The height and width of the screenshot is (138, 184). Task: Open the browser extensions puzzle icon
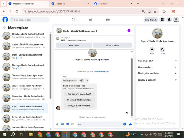[x=164, y=11]
